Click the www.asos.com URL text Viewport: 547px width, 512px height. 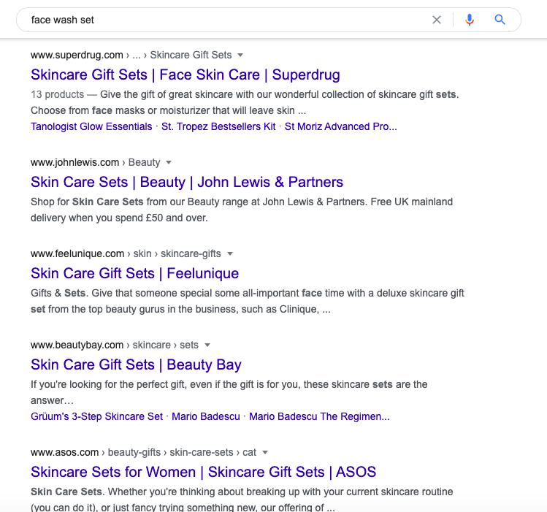coord(64,453)
